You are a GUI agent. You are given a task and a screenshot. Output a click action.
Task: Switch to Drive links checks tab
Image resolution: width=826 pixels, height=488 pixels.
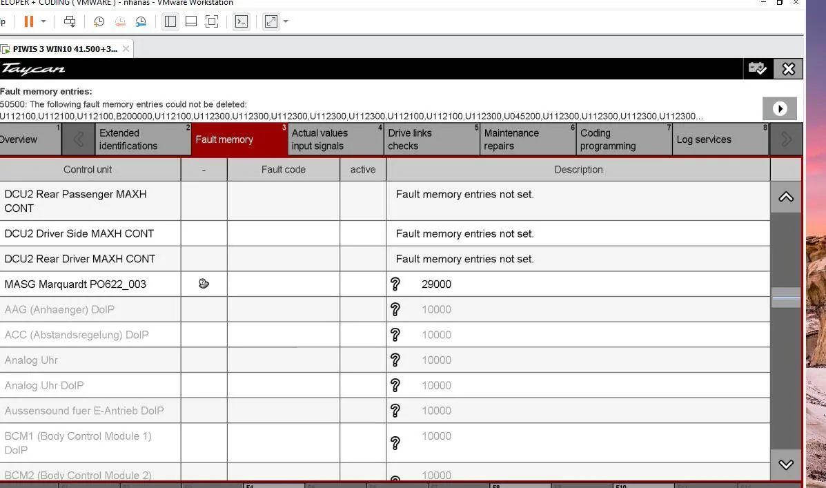pyautogui.click(x=432, y=139)
